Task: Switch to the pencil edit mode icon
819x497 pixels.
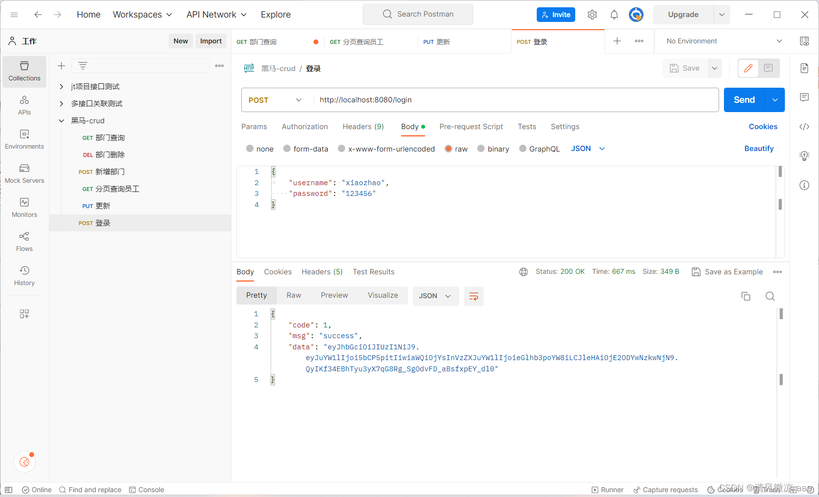Action: coord(748,68)
